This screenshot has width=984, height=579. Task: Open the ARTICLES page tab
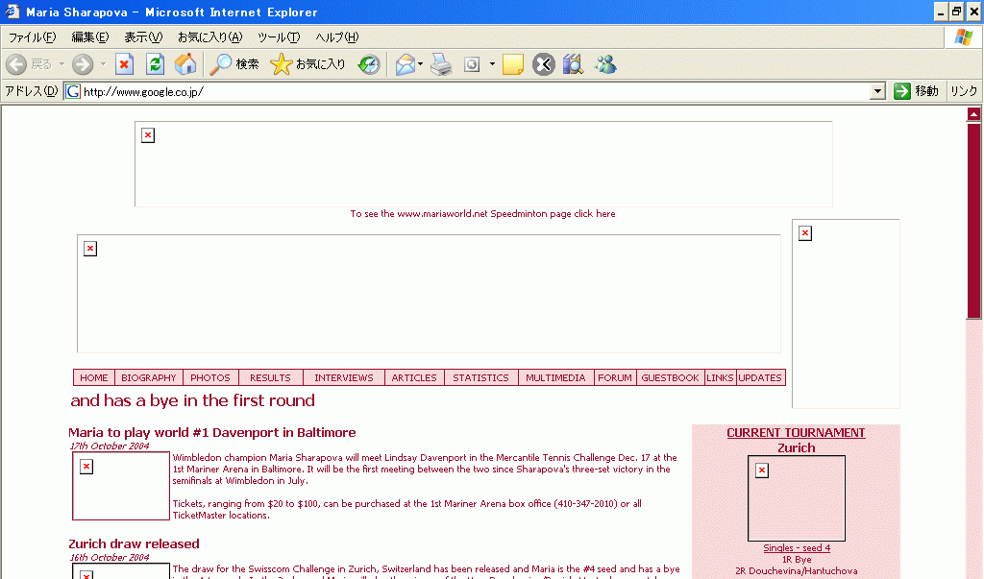coord(414,377)
